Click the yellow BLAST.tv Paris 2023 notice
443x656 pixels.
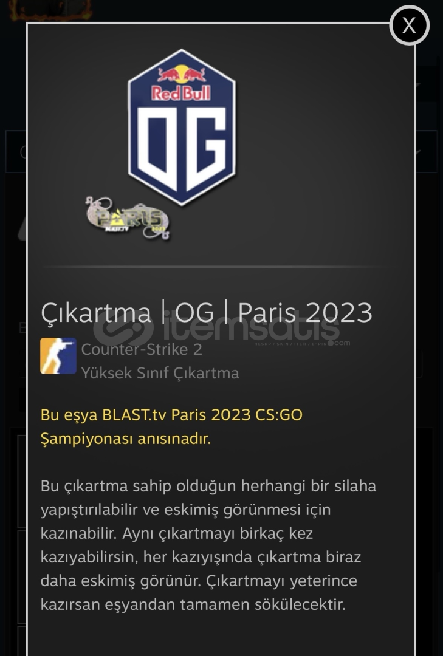coord(171,427)
